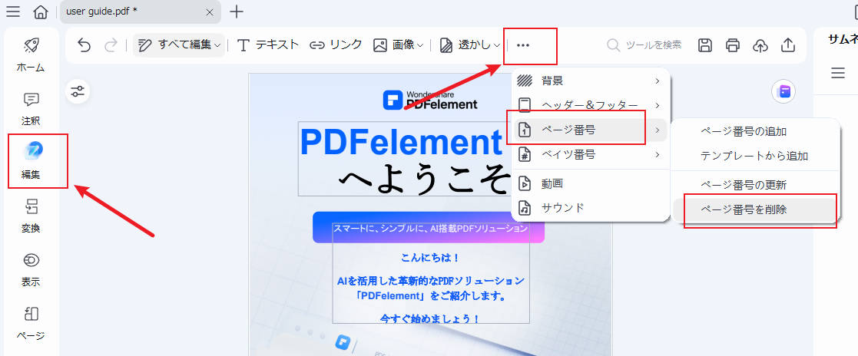
Task: Upload to cloud icon
Action: pos(760,45)
